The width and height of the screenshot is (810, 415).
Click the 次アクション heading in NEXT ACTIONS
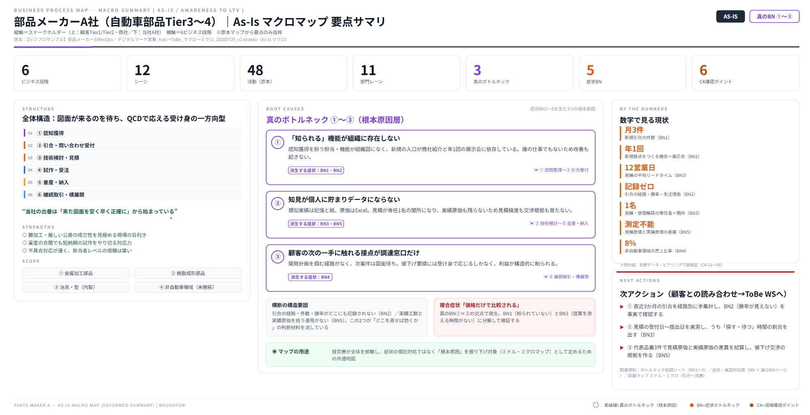(x=703, y=294)
